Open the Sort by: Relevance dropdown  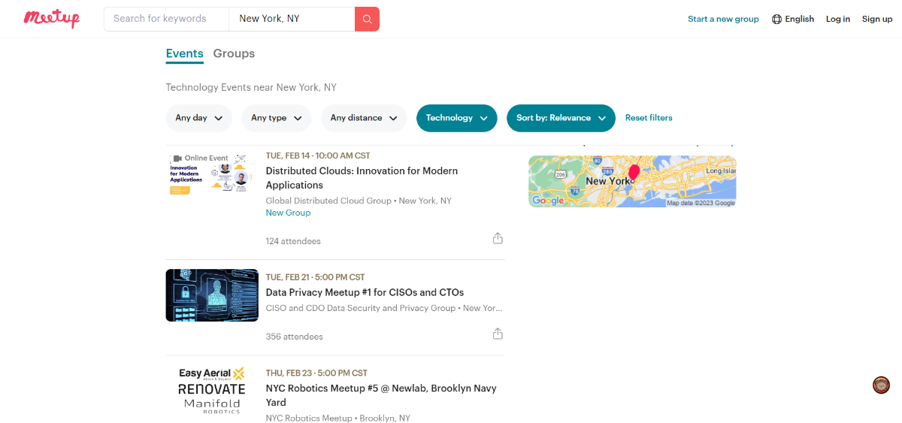click(x=561, y=118)
